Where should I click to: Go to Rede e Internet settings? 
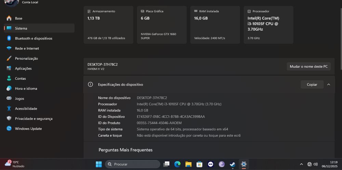point(39,48)
